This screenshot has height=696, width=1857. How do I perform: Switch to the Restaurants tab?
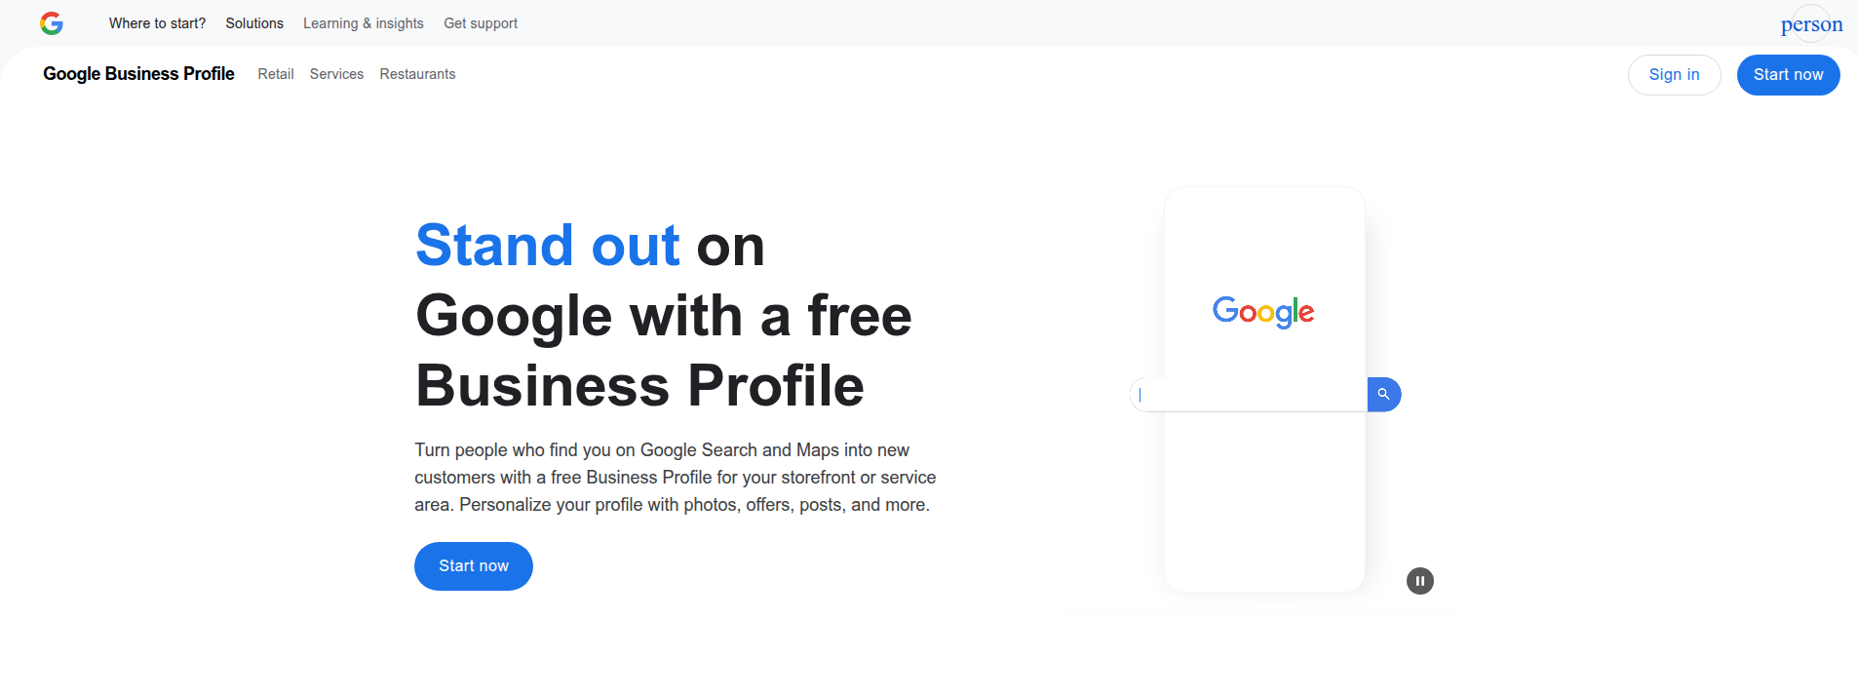tap(417, 74)
